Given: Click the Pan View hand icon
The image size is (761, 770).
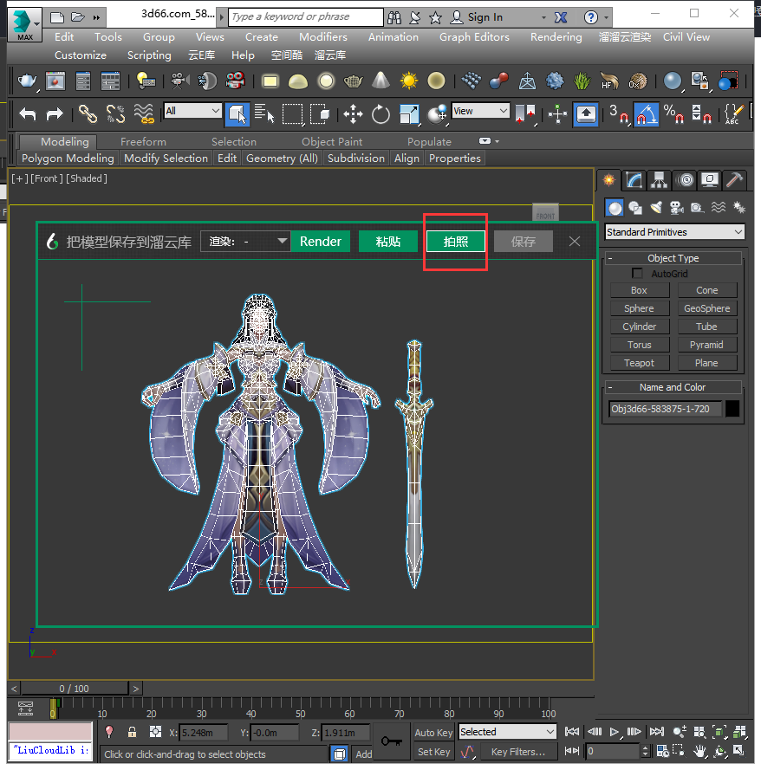Looking at the screenshot, I should [699, 751].
